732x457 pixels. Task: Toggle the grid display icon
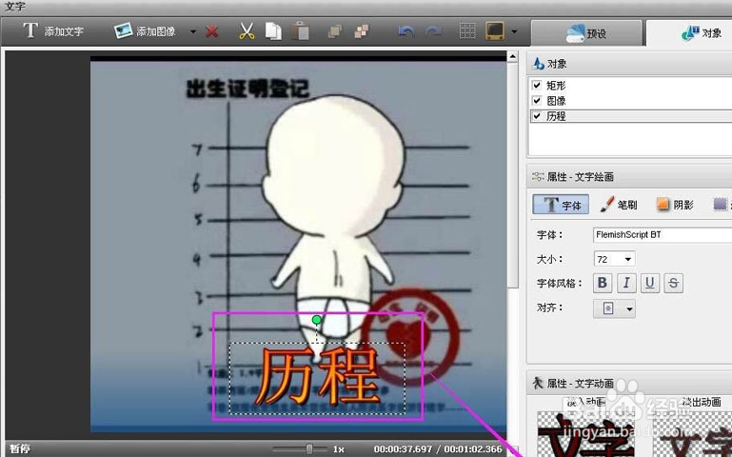coord(467,31)
